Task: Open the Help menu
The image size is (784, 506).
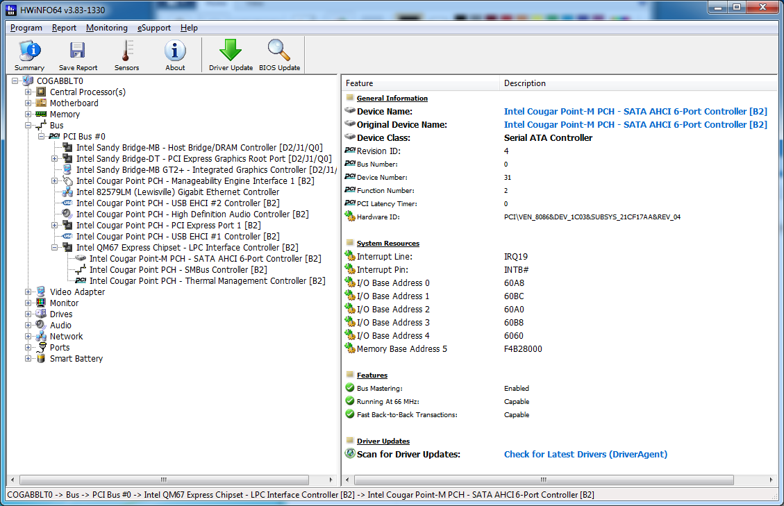Action: click(189, 28)
